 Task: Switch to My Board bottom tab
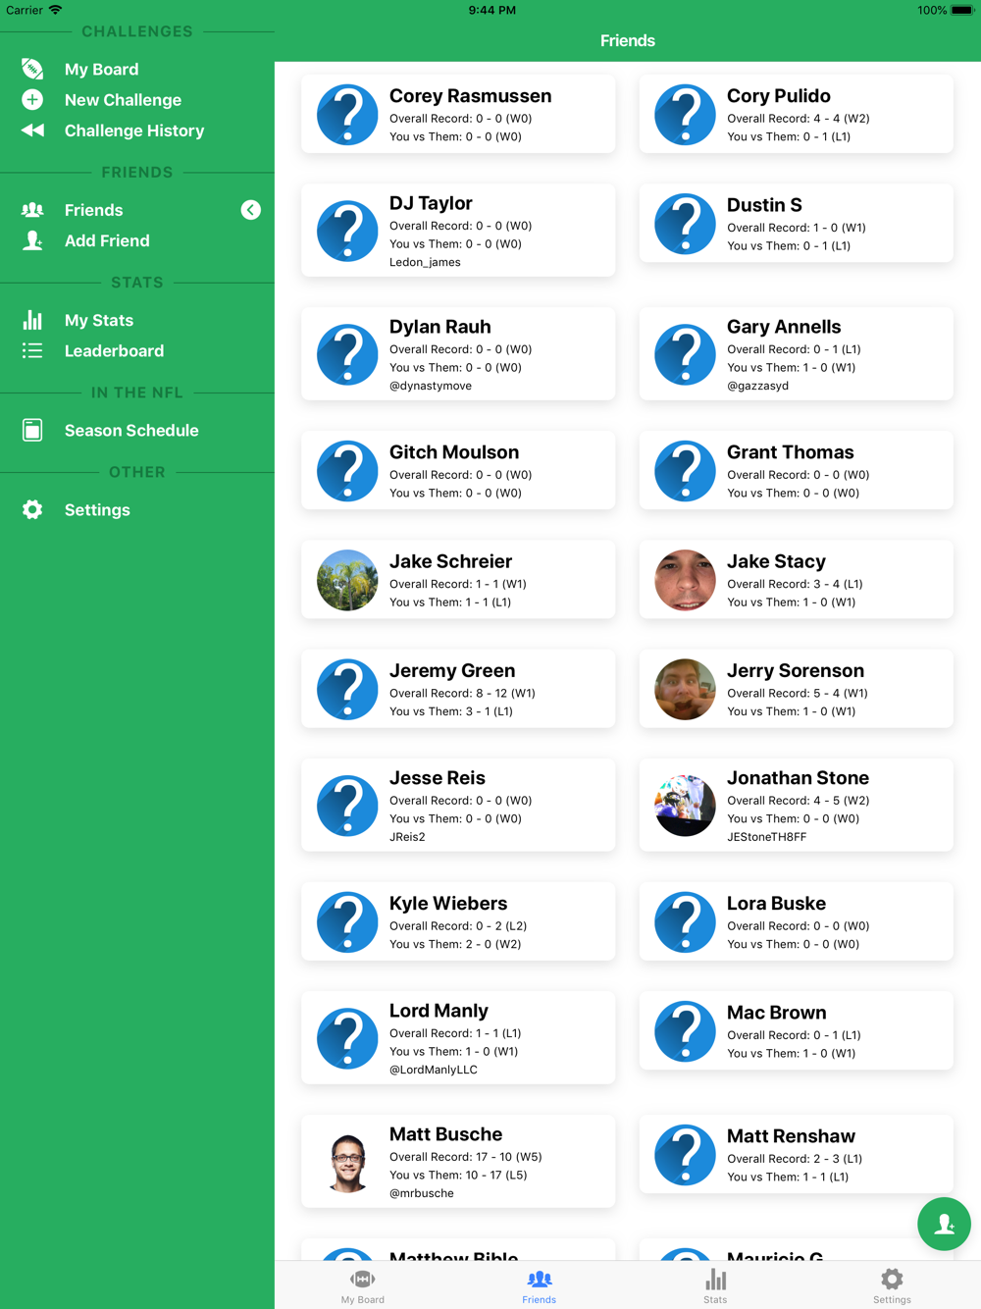click(363, 1285)
